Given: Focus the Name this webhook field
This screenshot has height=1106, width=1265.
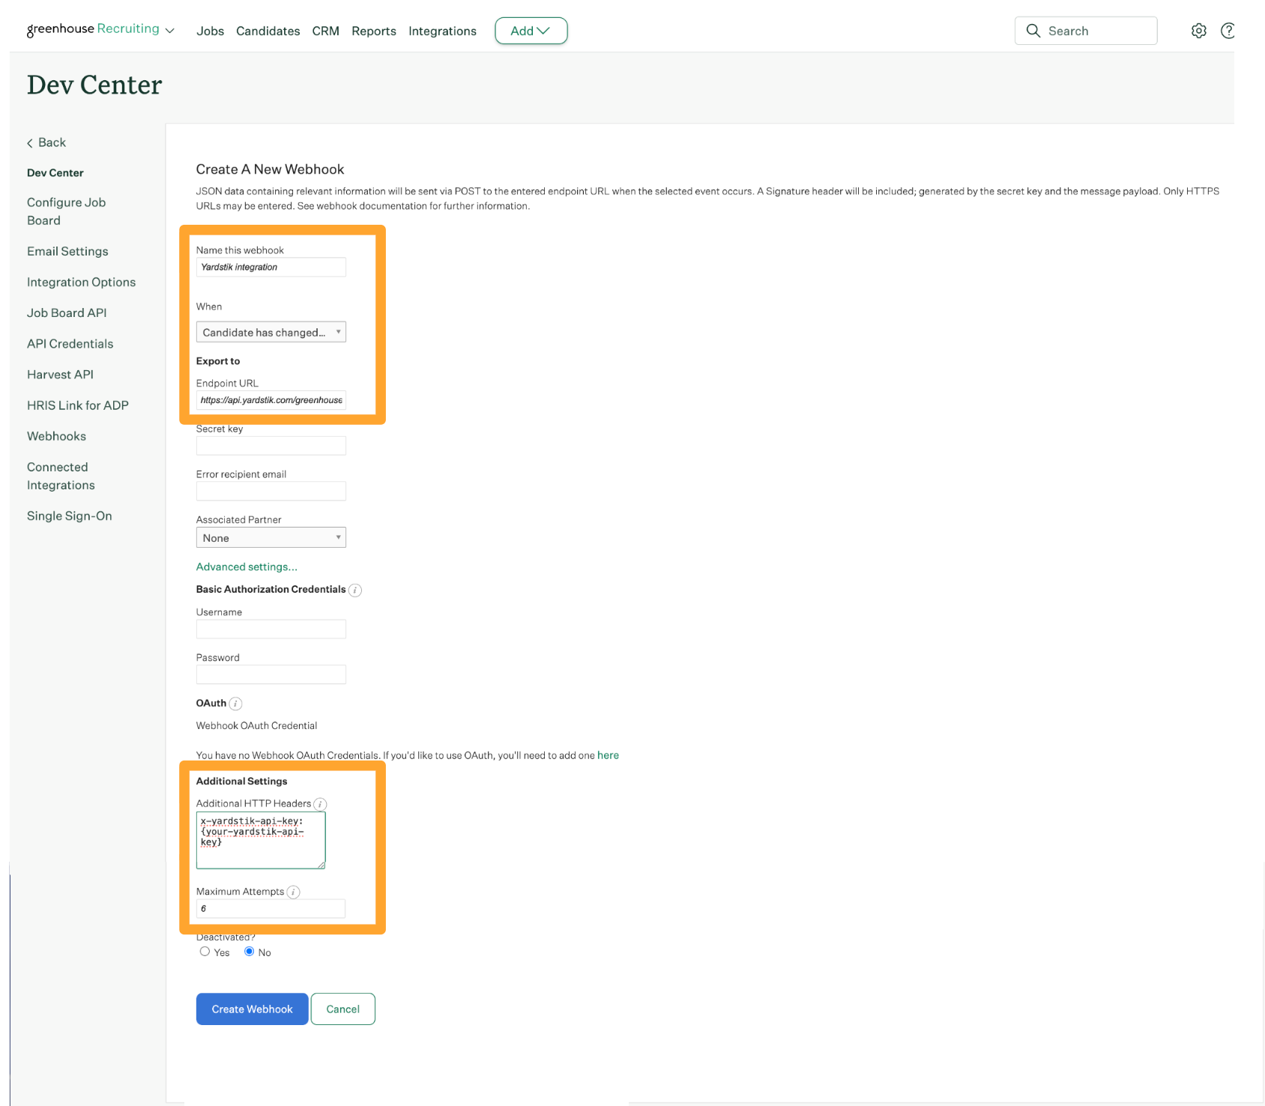Looking at the screenshot, I should tap(271, 268).
